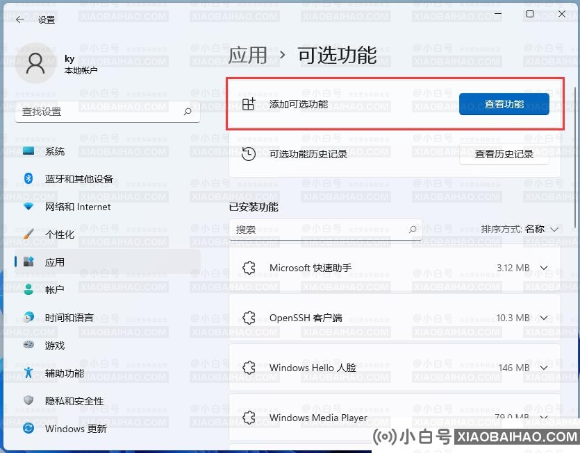This screenshot has height=453, width=580.
Task: Select 帐户 in the sidebar
Action: (107, 290)
